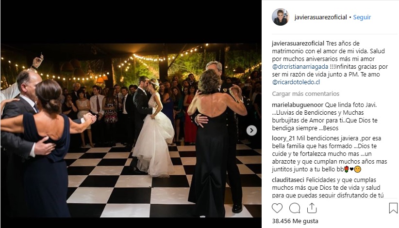Viewport: 399px width, 228px height.
Task: Follow the account via Seguir
Action: pos(362,17)
